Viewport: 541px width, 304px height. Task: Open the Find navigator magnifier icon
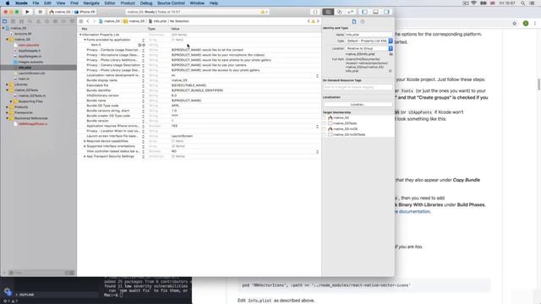click(30, 21)
